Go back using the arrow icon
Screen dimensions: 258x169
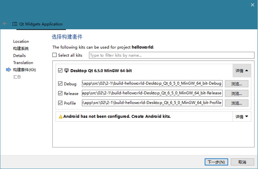pyautogui.click(x=5, y=24)
